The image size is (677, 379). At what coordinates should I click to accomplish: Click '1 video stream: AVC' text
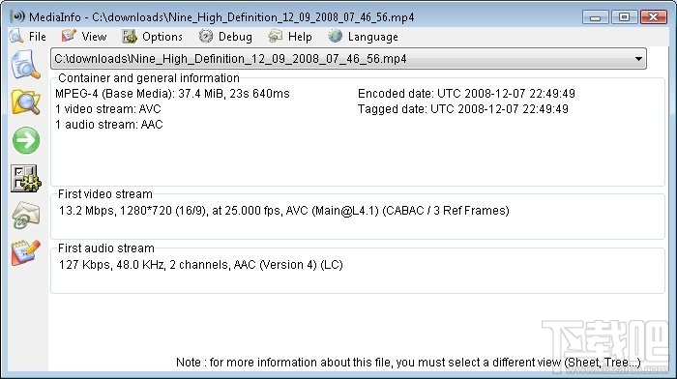point(108,109)
